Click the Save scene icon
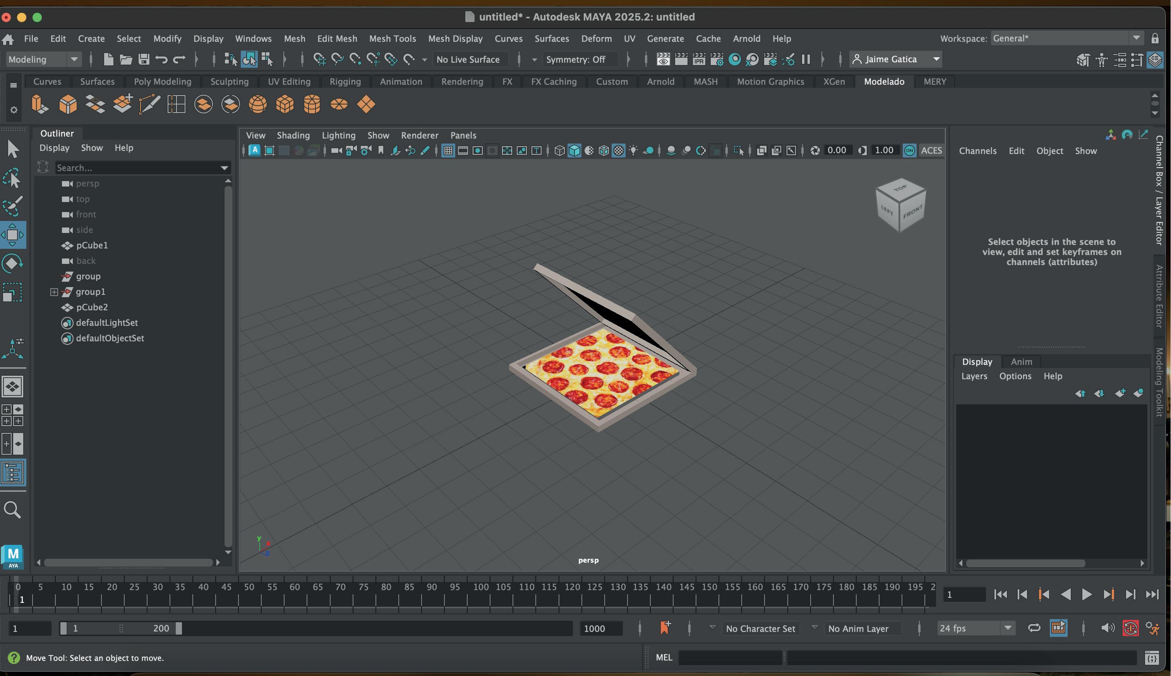This screenshot has width=1171, height=676. pos(144,60)
